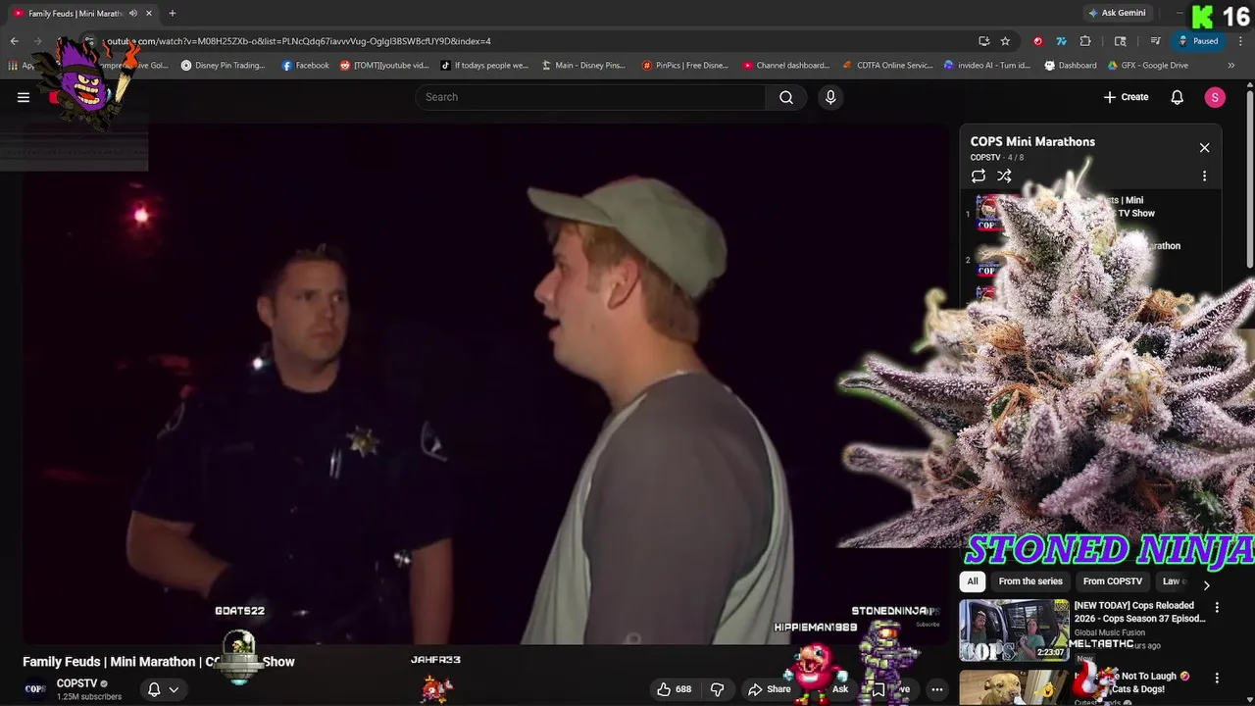Close the COPS Mini Marathons playlist panel
This screenshot has width=1255, height=706.
(1204, 148)
